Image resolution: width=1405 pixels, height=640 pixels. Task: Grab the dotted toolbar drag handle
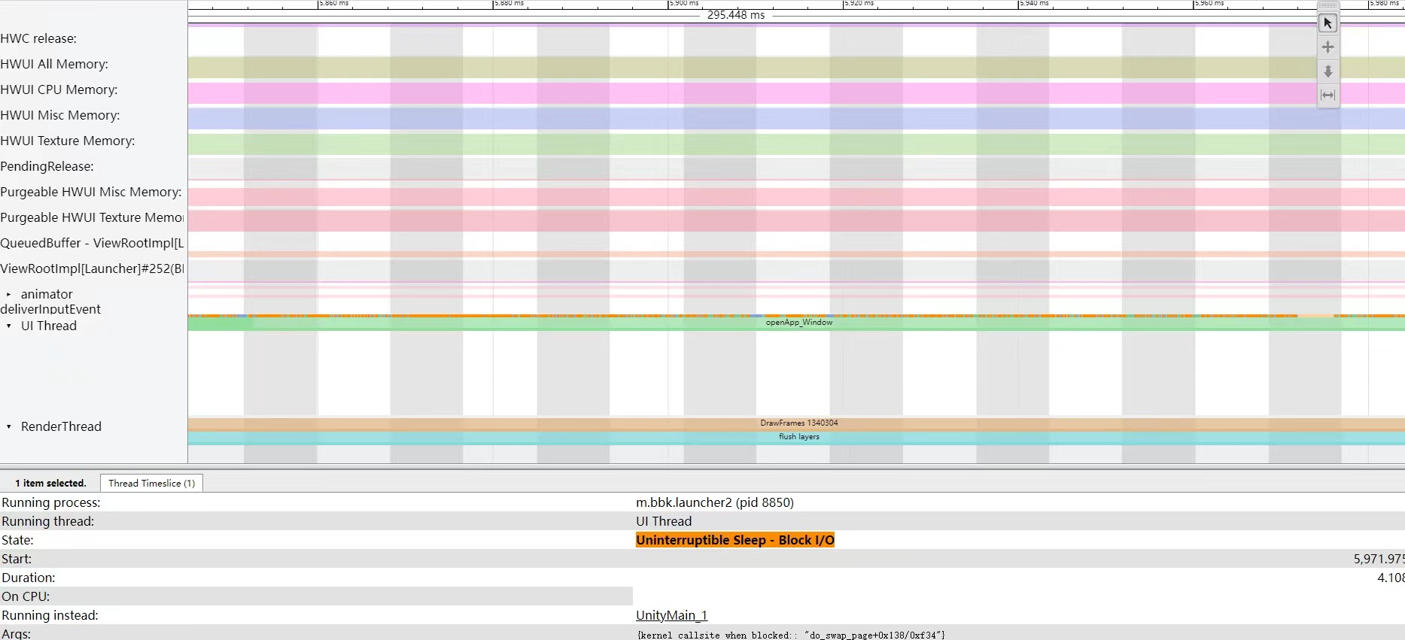1327,5
